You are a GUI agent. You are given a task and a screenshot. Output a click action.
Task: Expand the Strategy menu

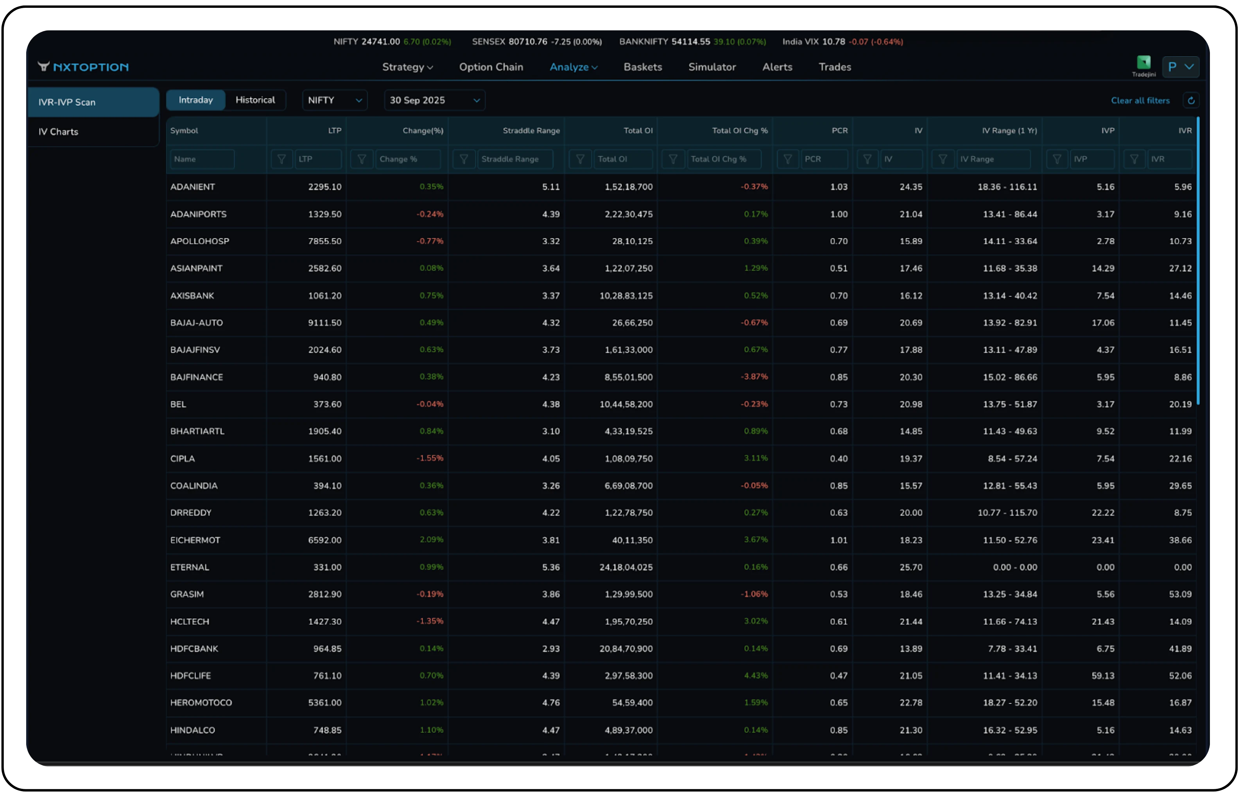click(x=407, y=67)
